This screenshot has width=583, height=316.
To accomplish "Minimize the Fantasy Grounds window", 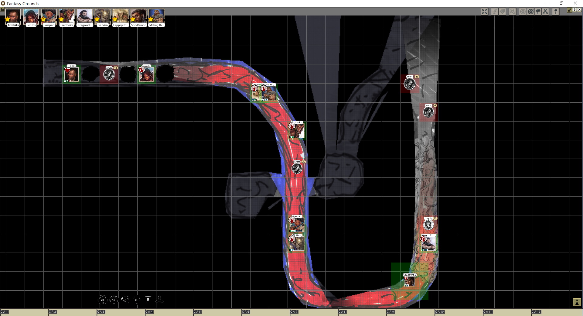I will point(548,3).
